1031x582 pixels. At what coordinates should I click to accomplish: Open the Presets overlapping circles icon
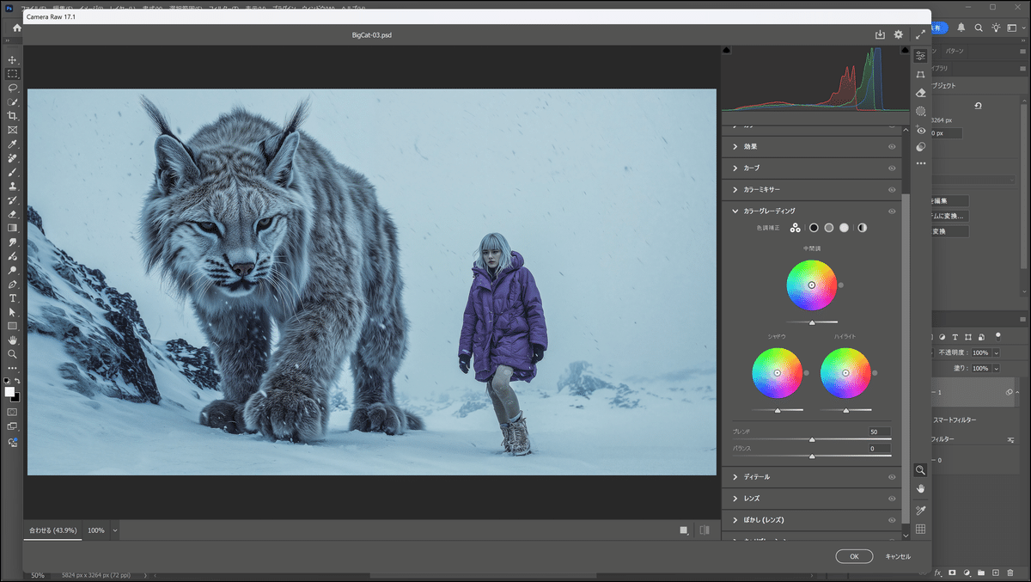(920, 147)
